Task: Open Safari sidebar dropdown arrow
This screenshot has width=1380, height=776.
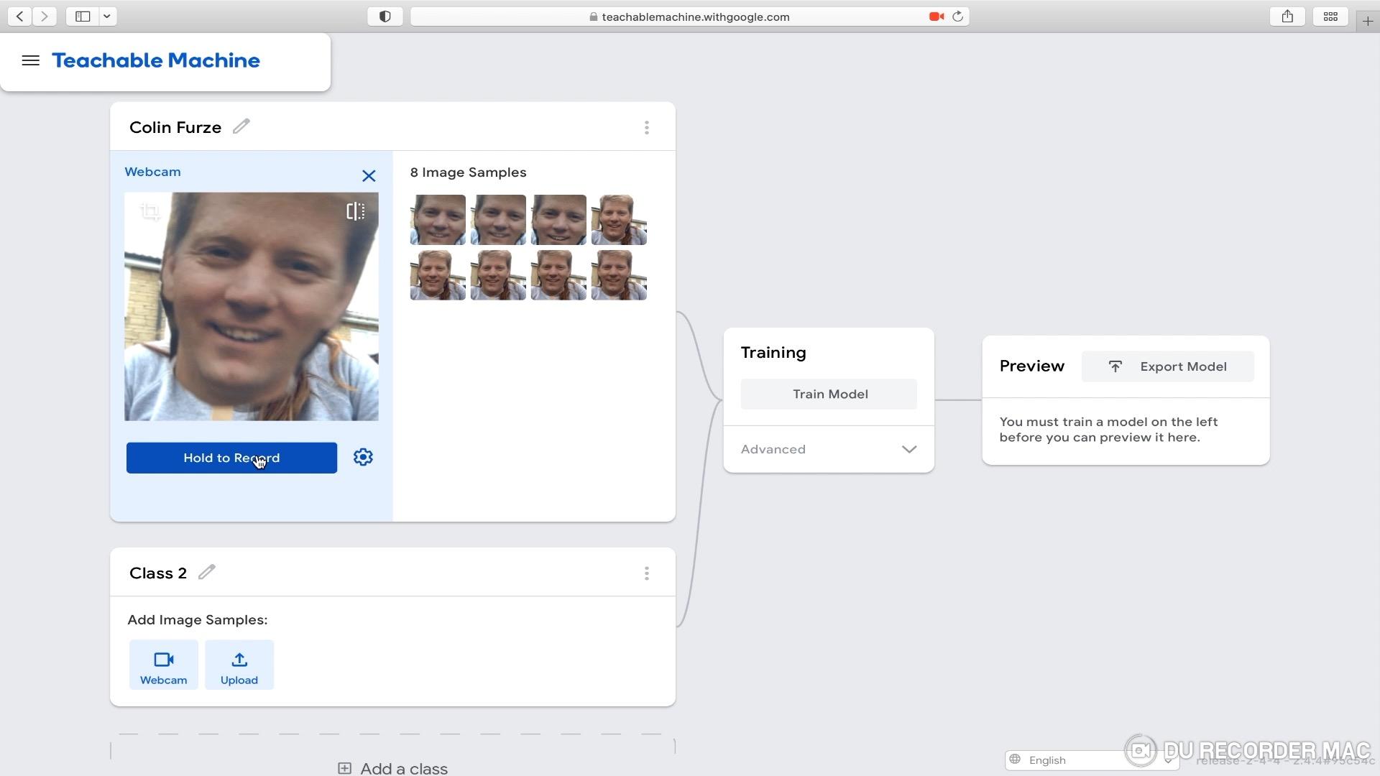Action: [x=107, y=17]
